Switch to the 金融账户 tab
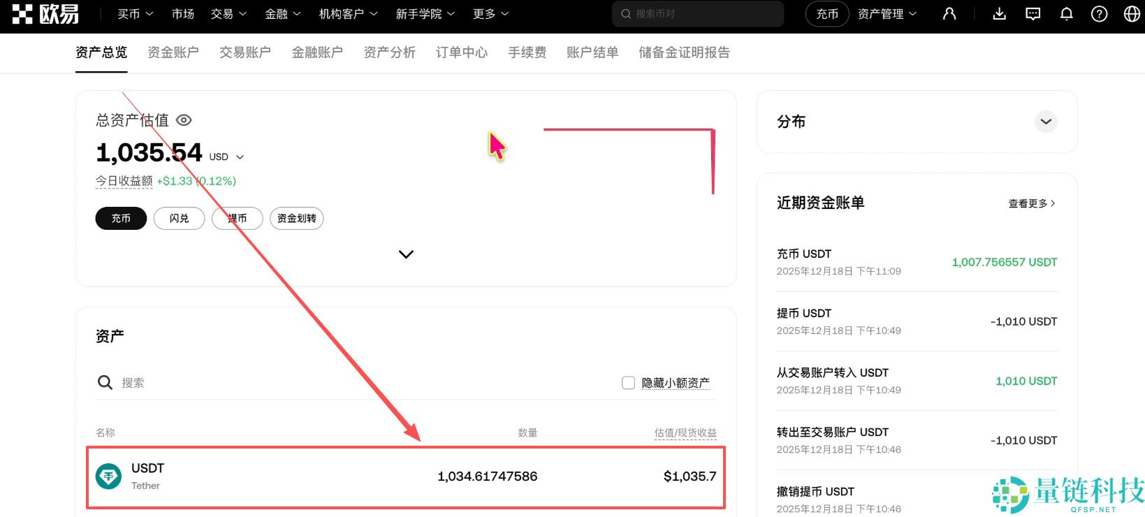 [x=317, y=52]
